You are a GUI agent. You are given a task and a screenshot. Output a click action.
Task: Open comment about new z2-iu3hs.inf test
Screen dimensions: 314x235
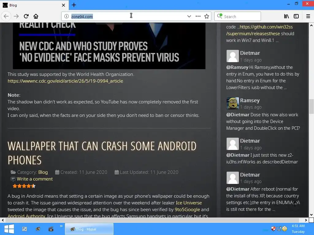point(262,159)
